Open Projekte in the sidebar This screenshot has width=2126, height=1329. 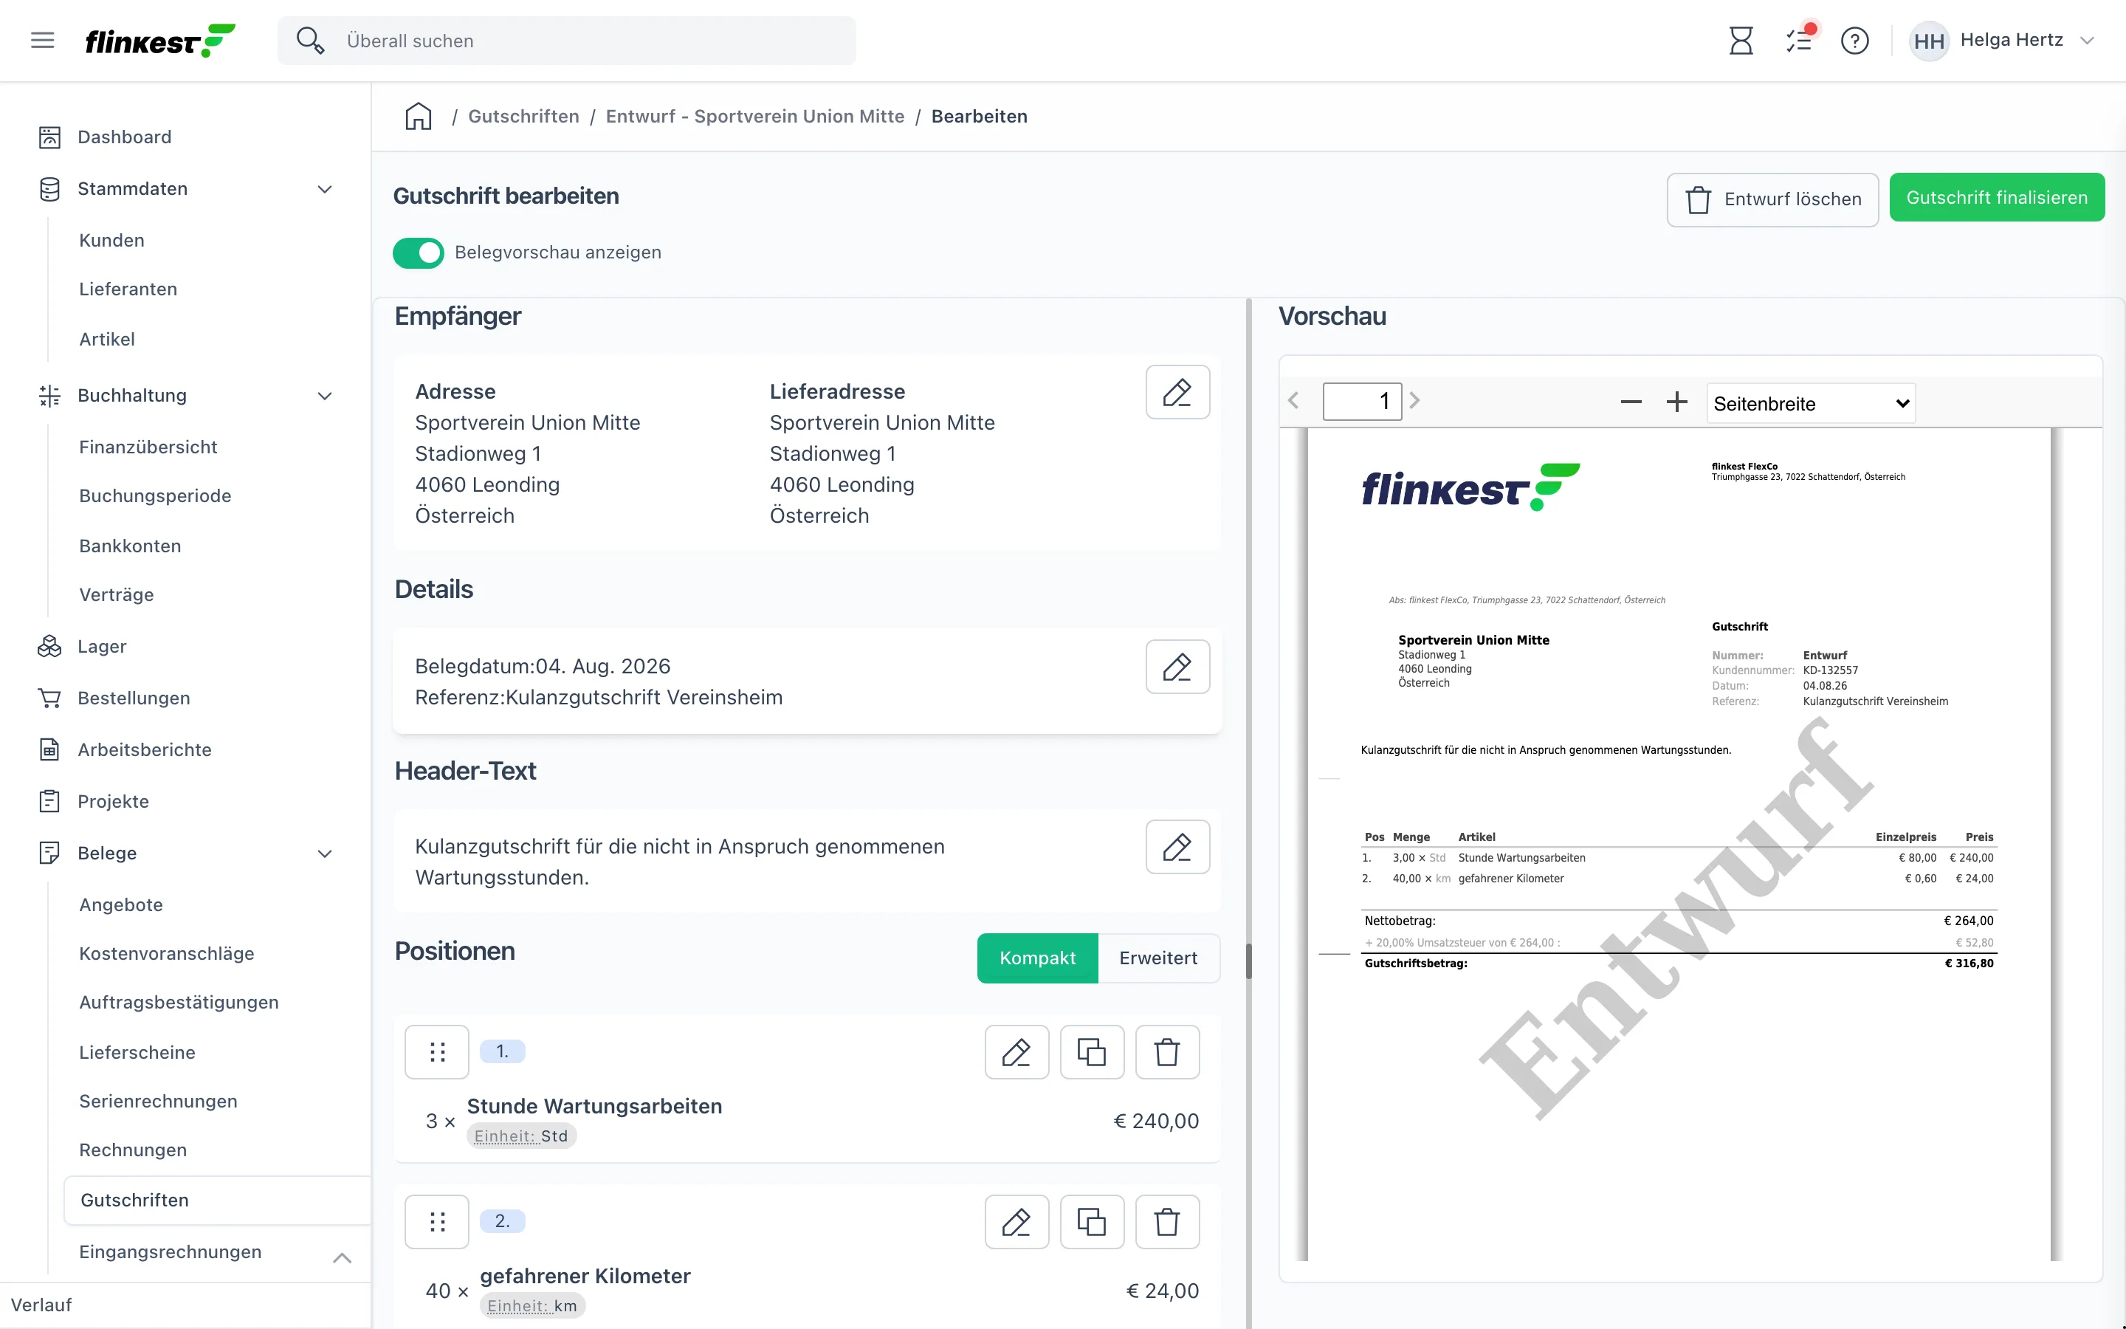click(x=114, y=802)
